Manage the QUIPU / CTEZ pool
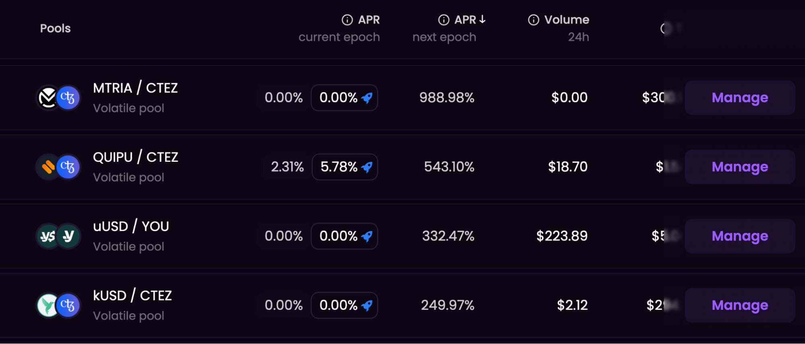Screen dimensions: 805x344 [739, 167]
